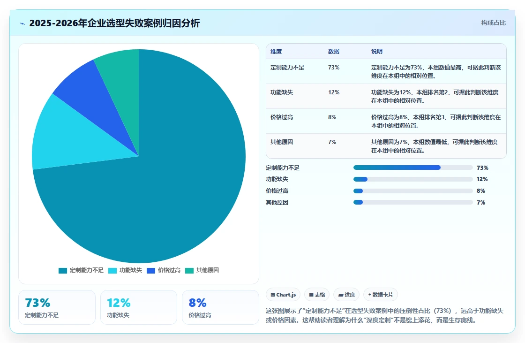Click the 维度 table column header
The image size is (525, 343).
coord(276,52)
